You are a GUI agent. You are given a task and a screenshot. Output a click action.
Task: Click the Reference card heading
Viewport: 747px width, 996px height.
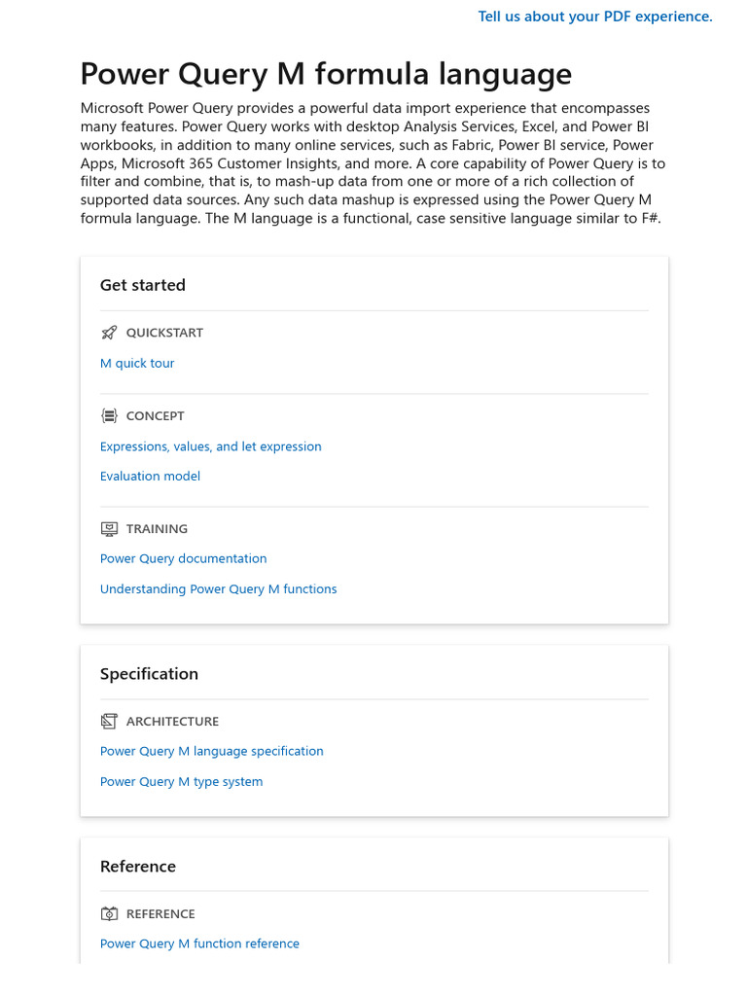click(x=138, y=867)
